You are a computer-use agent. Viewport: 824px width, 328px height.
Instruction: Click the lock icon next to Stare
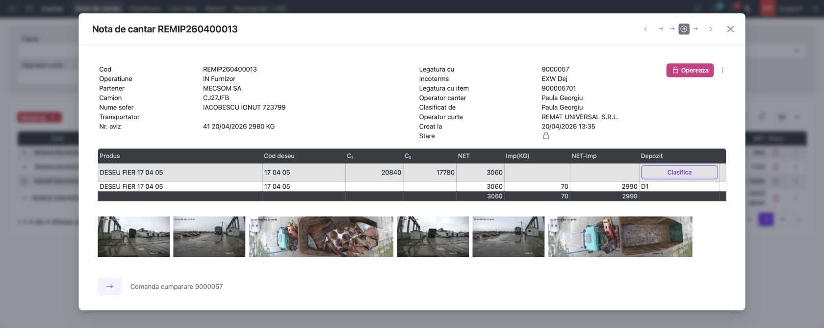point(546,136)
